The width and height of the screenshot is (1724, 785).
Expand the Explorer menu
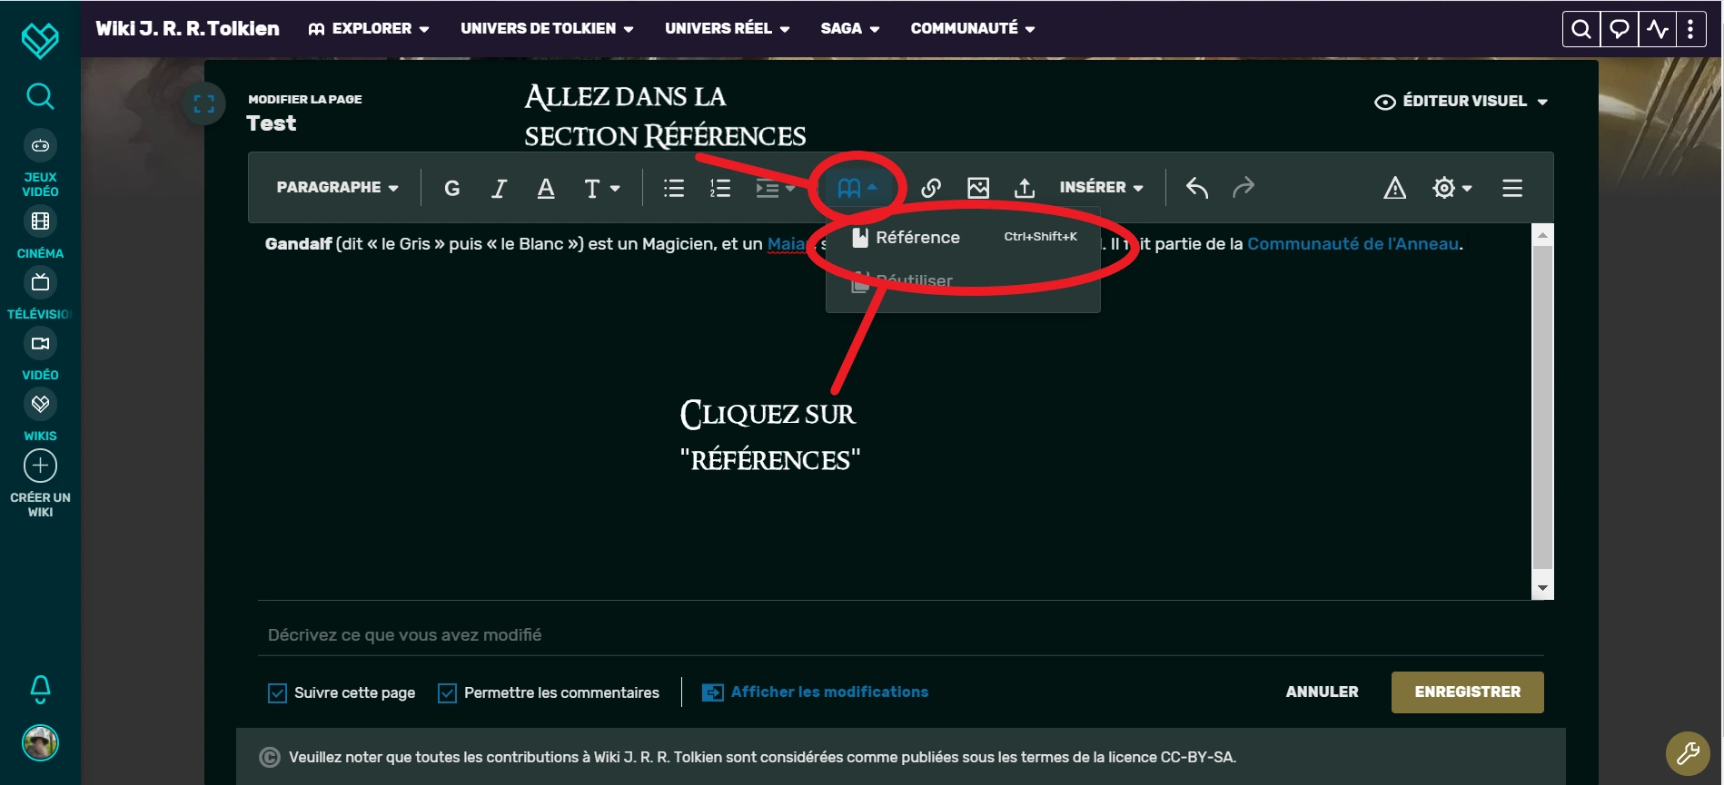click(x=369, y=29)
